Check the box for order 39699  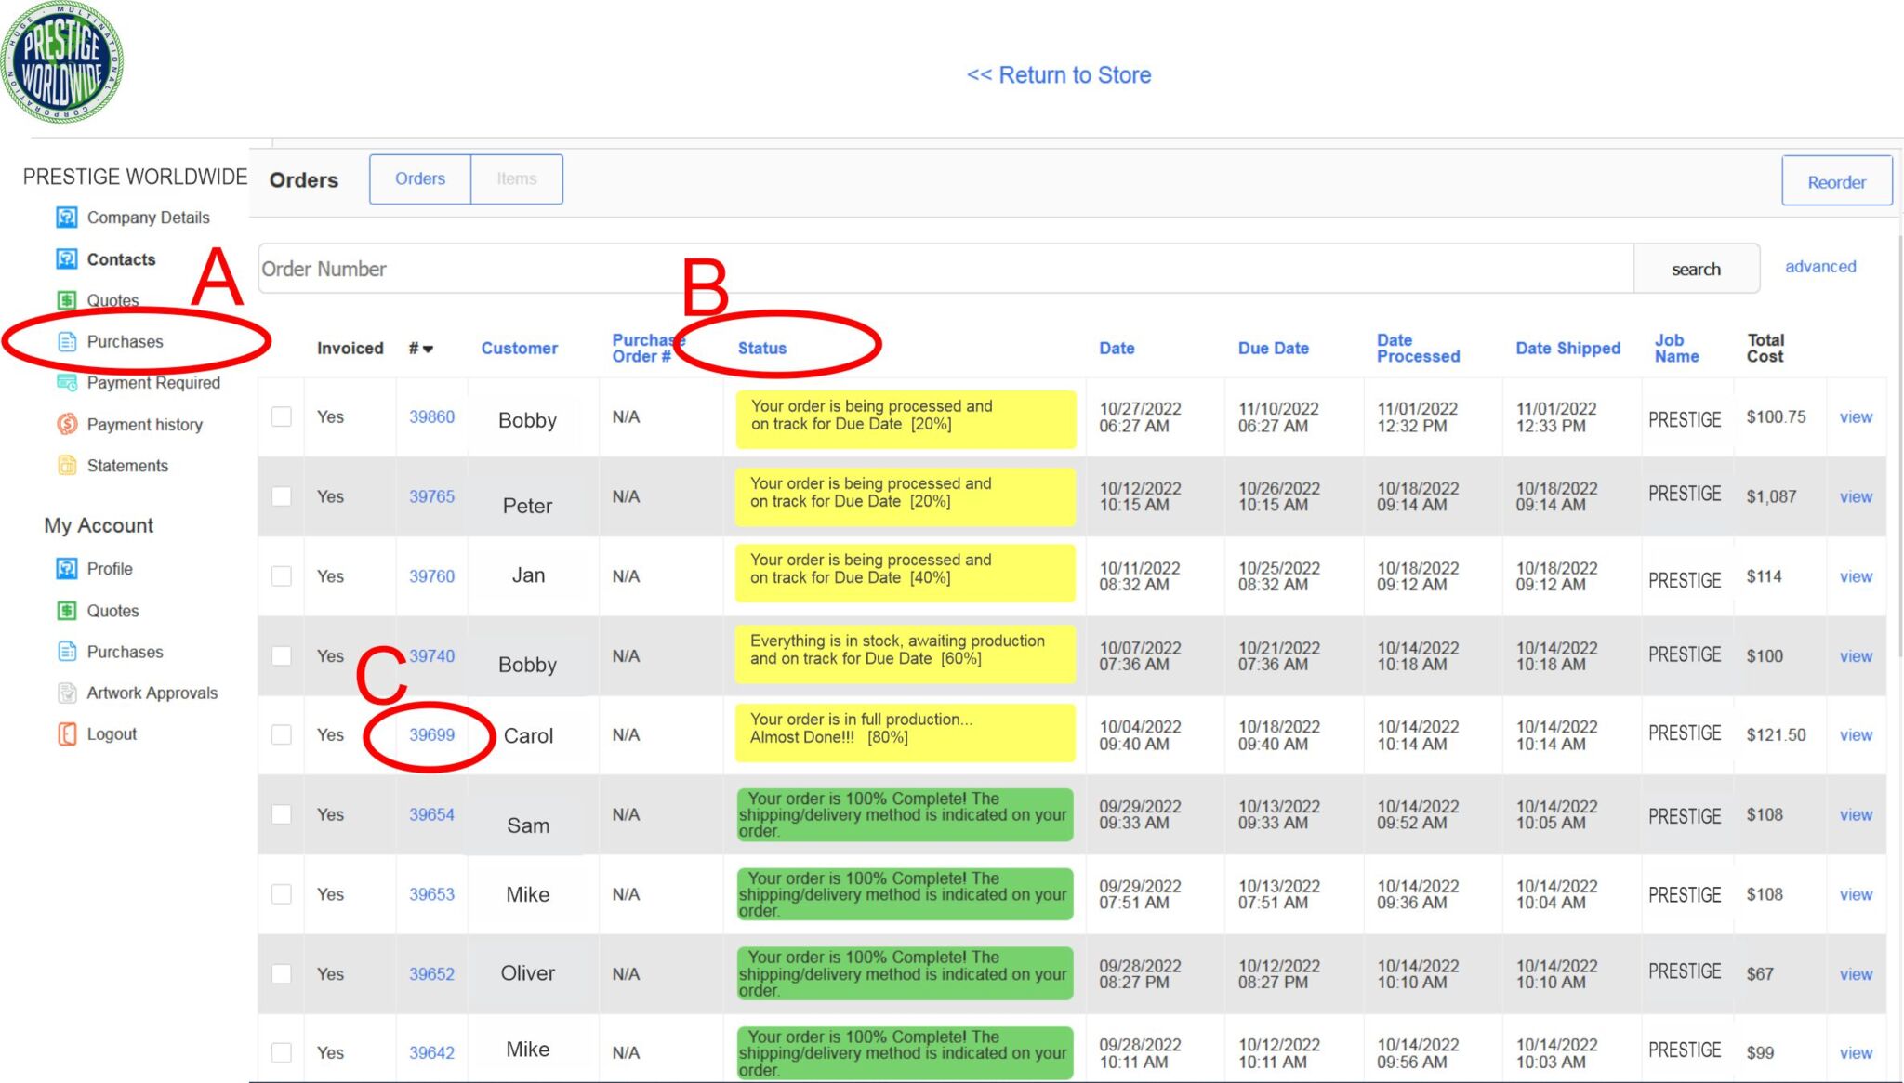click(282, 734)
